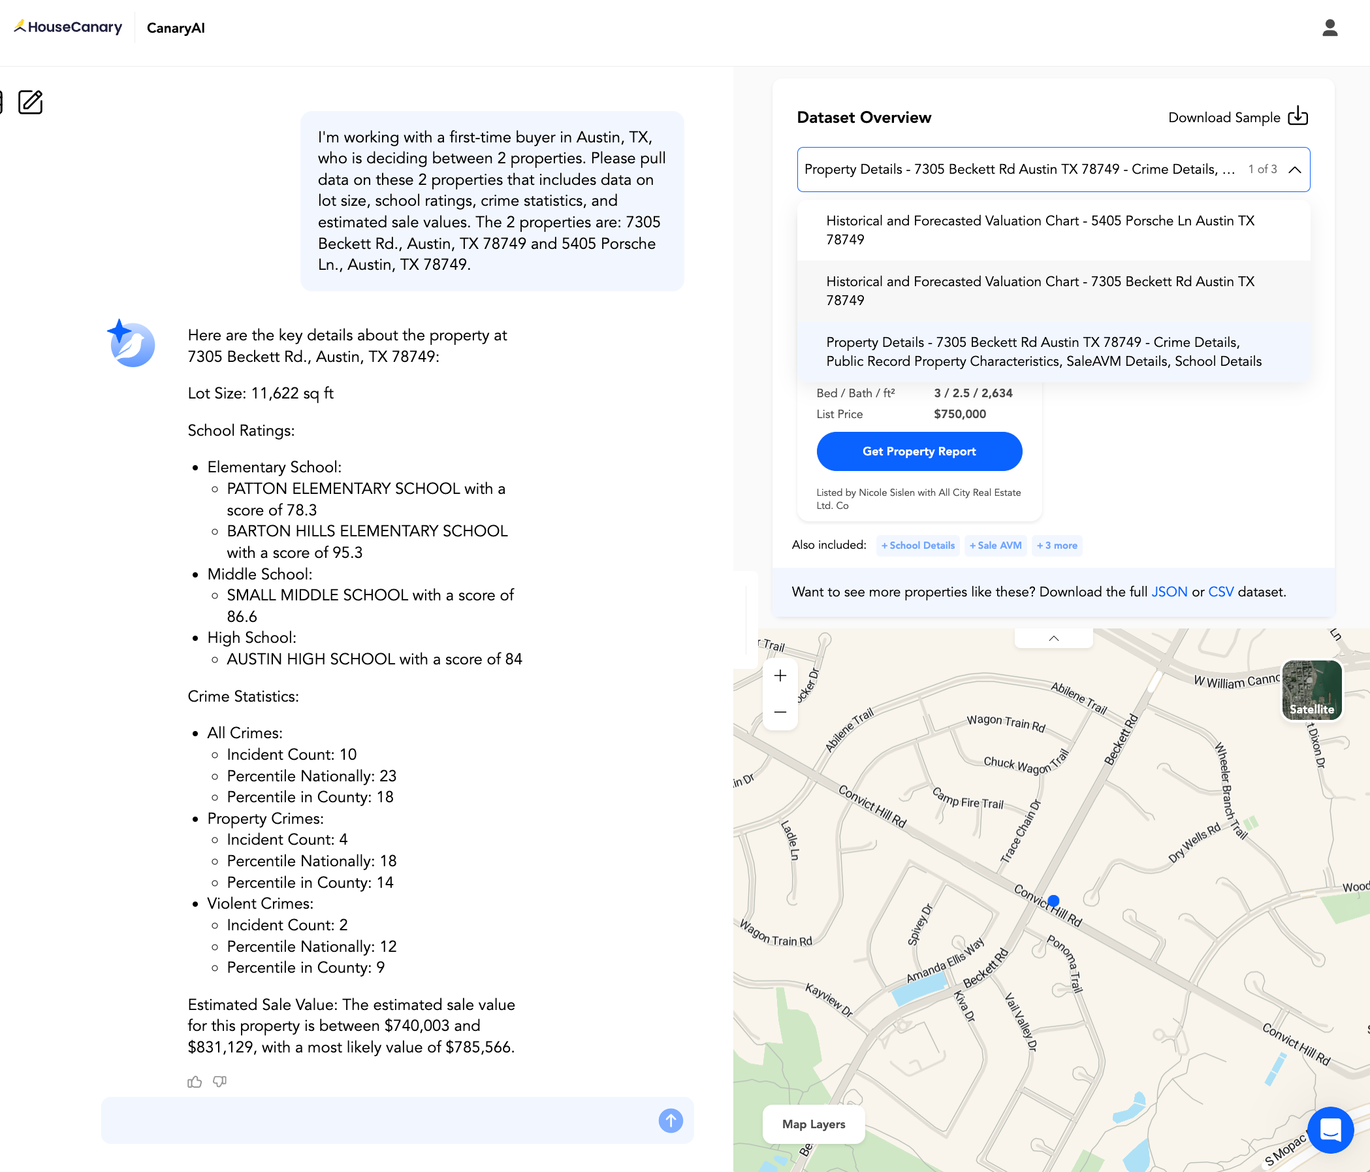Open the chat support bubble

point(1331,1130)
